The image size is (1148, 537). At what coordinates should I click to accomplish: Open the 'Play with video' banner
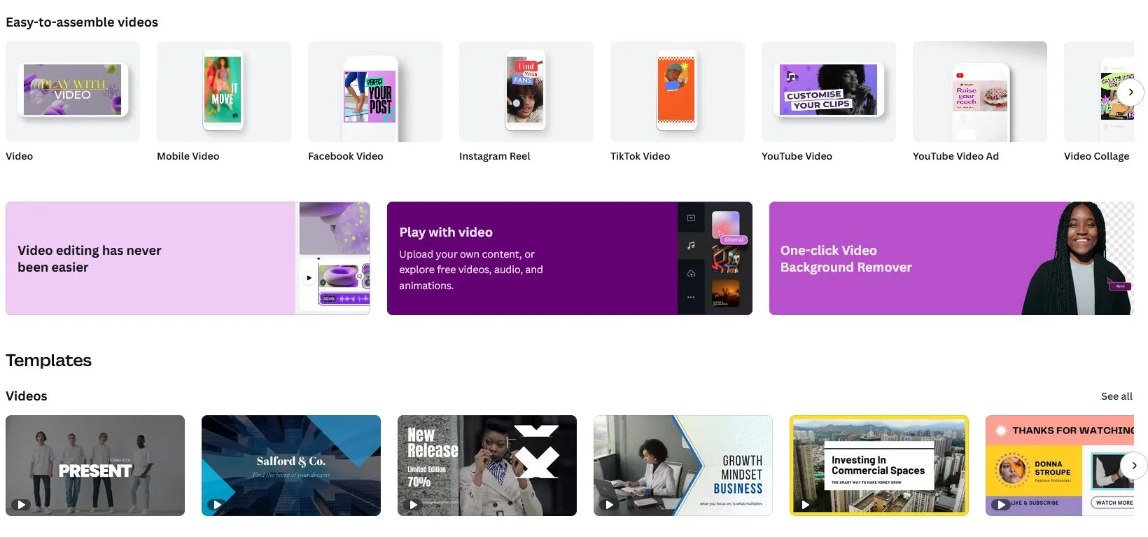click(x=570, y=258)
